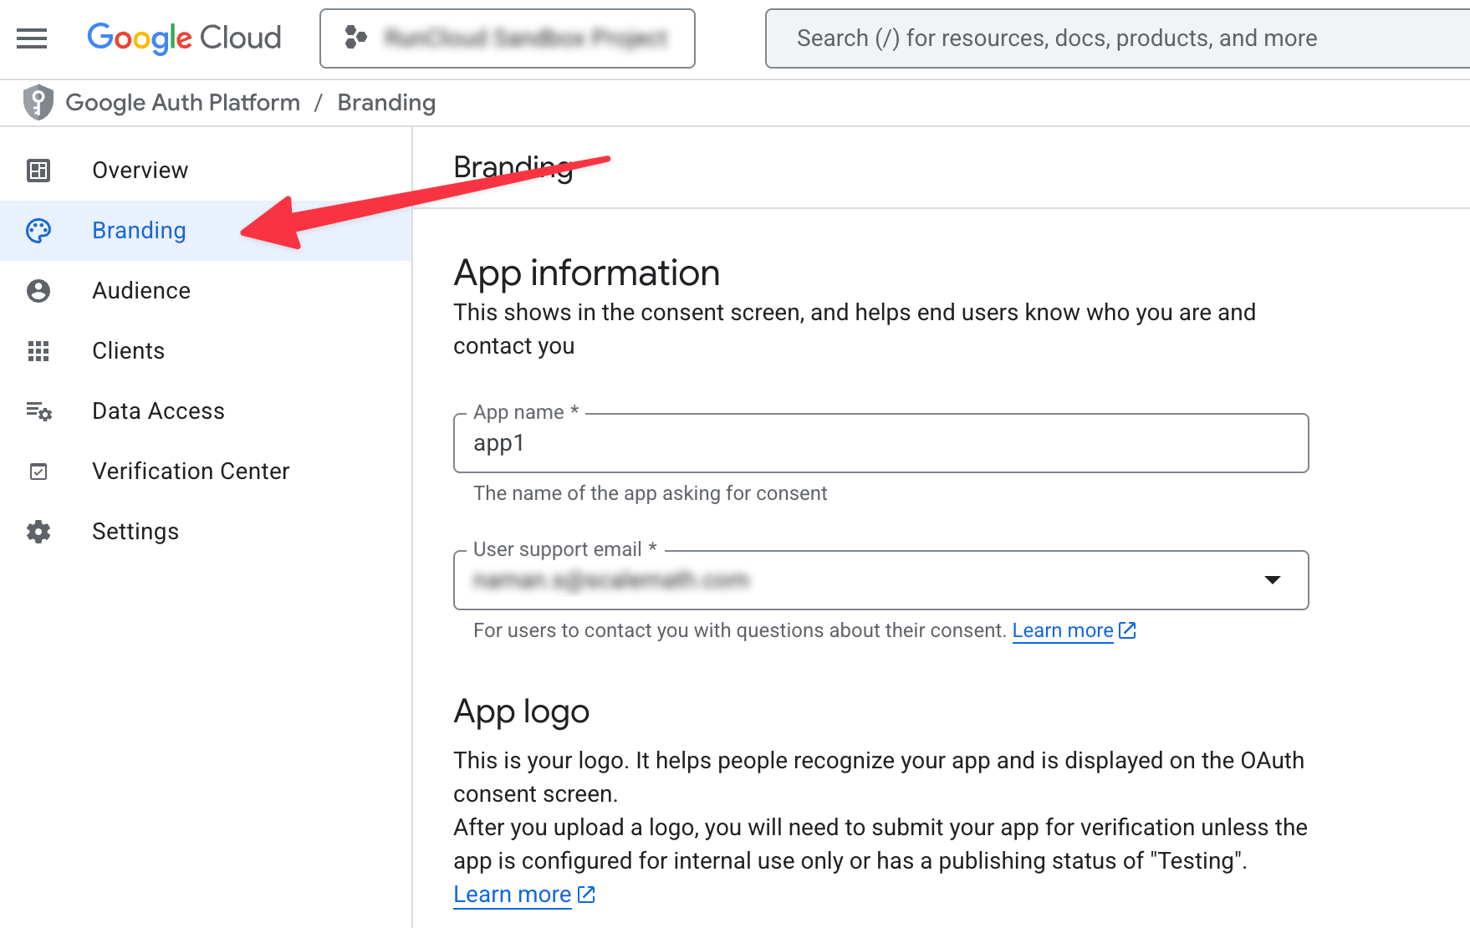Viewport: 1470px width, 928px height.
Task: Click the Branding palette icon
Action: (x=38, y=231)
